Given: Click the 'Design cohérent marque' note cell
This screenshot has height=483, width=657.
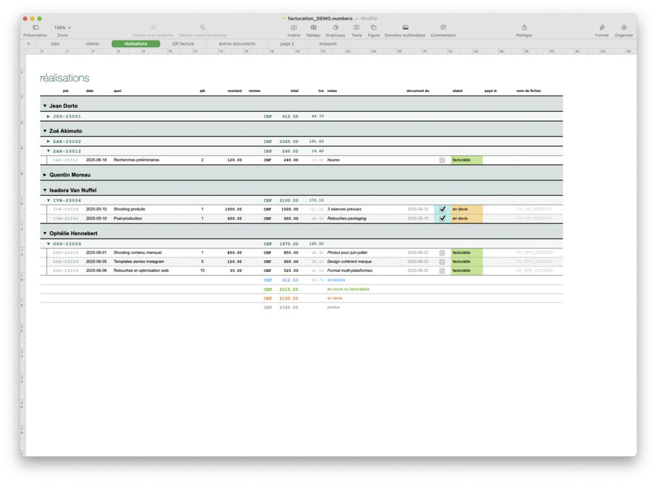Looking at the screenshot, I should (x=349, y=262).
